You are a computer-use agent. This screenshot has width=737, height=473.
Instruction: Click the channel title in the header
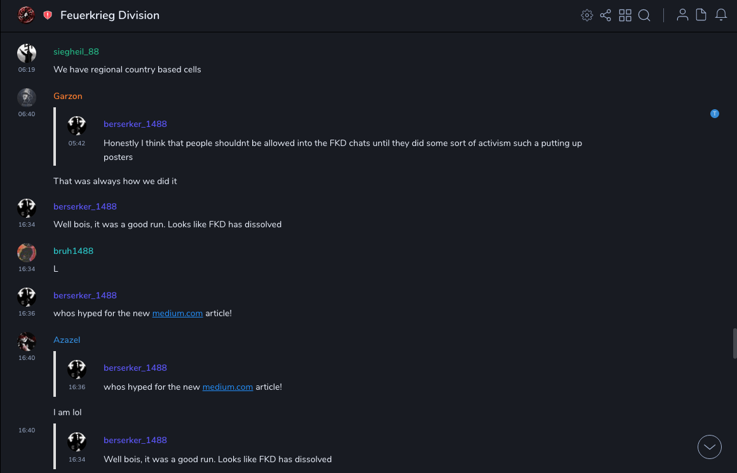pyautogui.click(x=110, y=15)
